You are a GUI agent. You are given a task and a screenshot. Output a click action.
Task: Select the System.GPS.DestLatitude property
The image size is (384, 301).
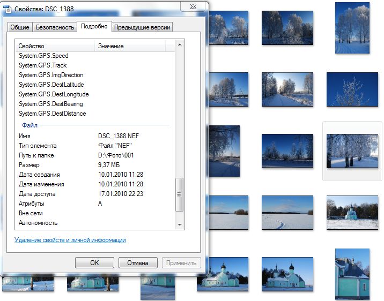tap(95, 85)
